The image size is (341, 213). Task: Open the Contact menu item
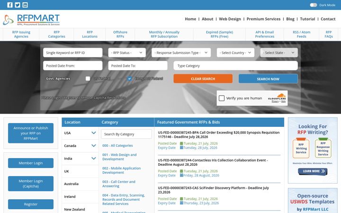(x=328, y=19)
